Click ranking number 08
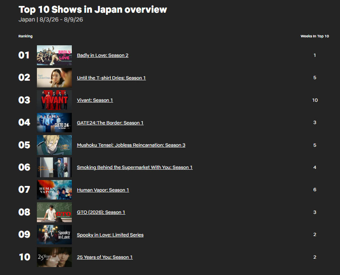340x275 pixels. point(24,212)
